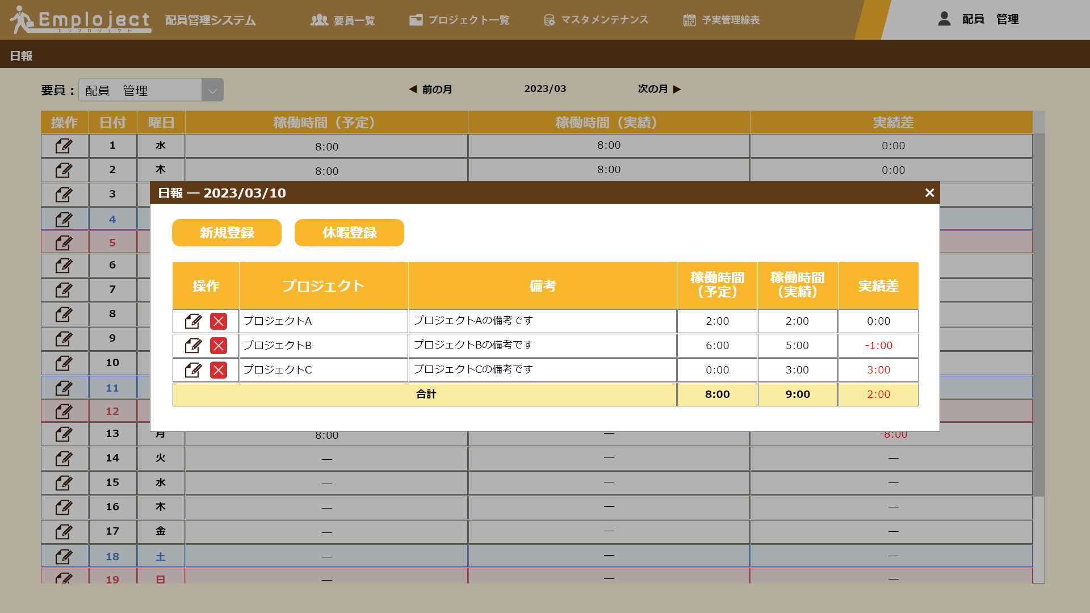Delete the Project A row
The width and height of the screenshot is (1090, 613).
[x=219, y=321]
